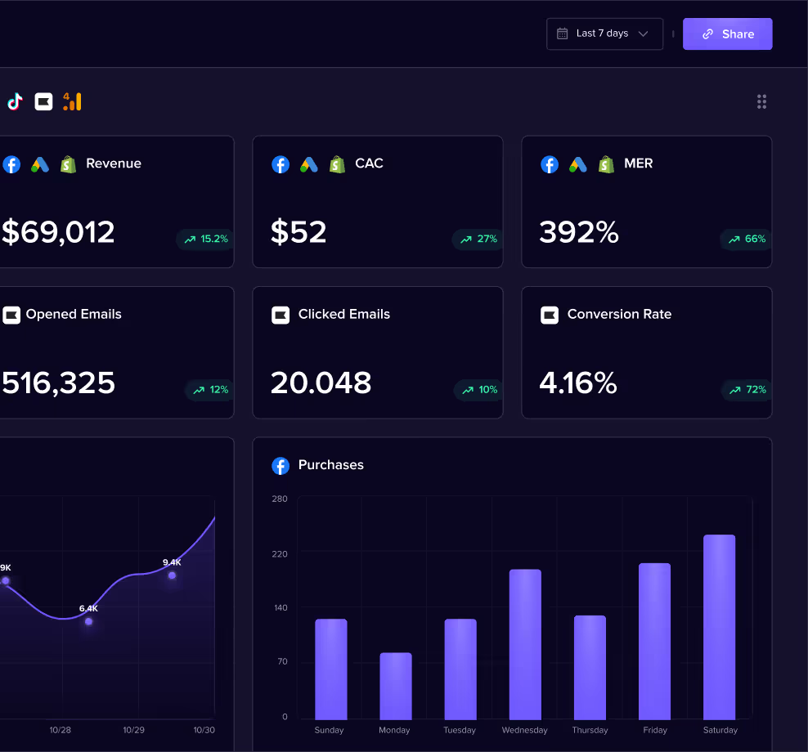Click the Revenue card title
Viewport: 808px width, 752px height.
[114, 163]
